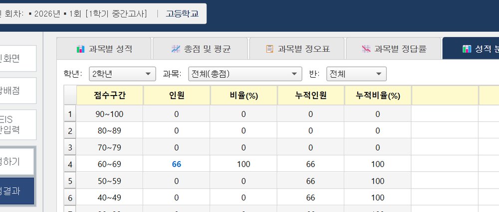Click the table's top-left select-all corner cell
Screen dimensions: 499x212
tap(70, 96)
